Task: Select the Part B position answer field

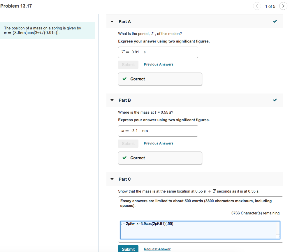Action: coord(158,131)
